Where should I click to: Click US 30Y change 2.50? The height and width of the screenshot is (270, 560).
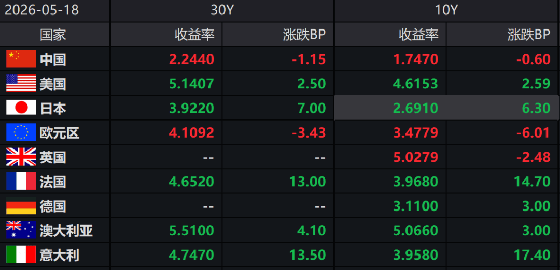(312, 84)
